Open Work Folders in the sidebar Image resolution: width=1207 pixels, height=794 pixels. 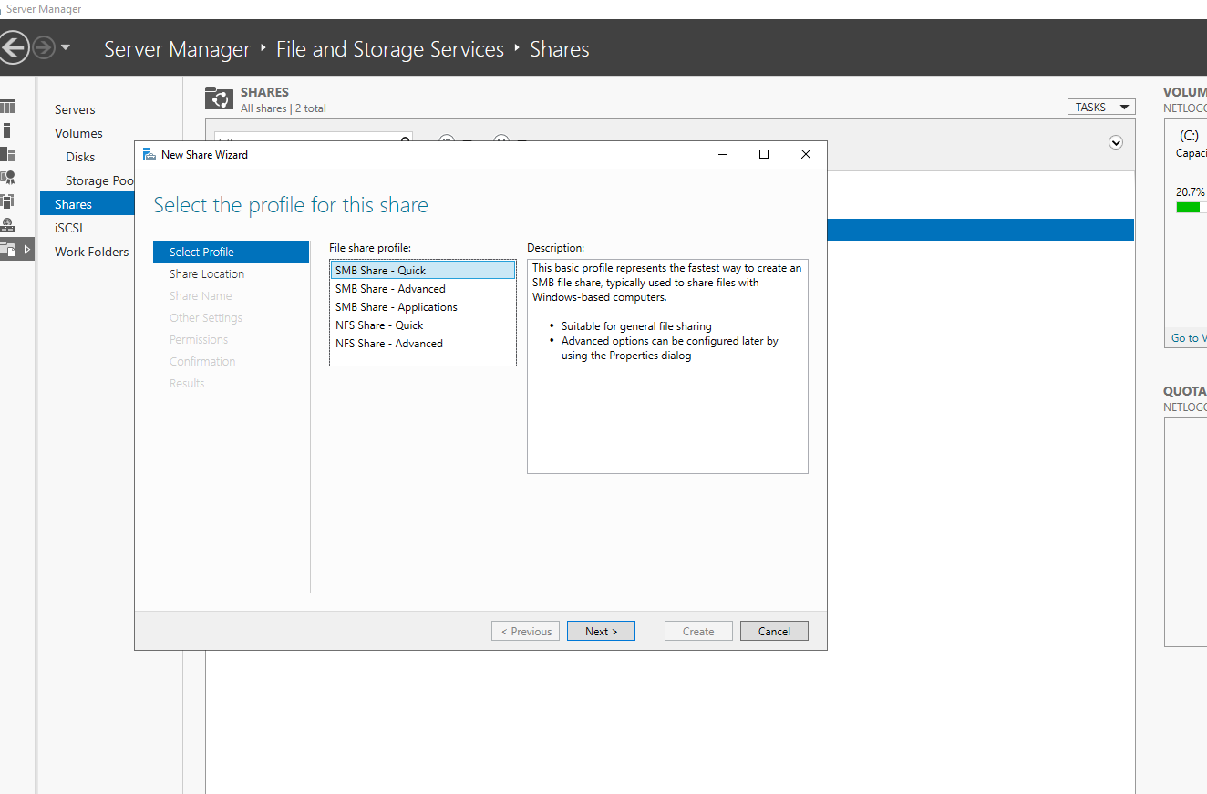point(92,252)
